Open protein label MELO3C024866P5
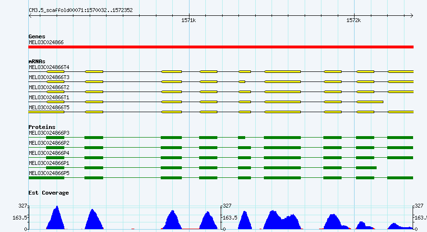 [49, 173]
